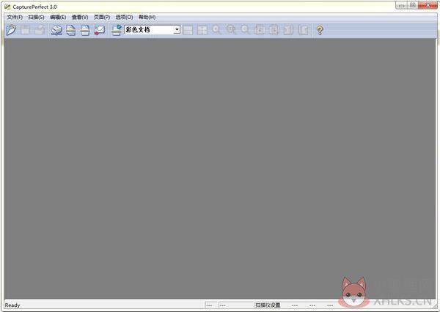Viewport: 440px width, 312px height.
Task: Click the Ready status bar text
Action: pyautogui.click(x=12, y=305)
